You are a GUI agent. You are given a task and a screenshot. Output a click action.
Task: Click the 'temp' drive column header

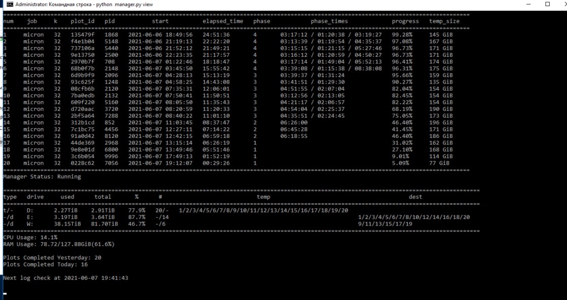click(263, 197)
